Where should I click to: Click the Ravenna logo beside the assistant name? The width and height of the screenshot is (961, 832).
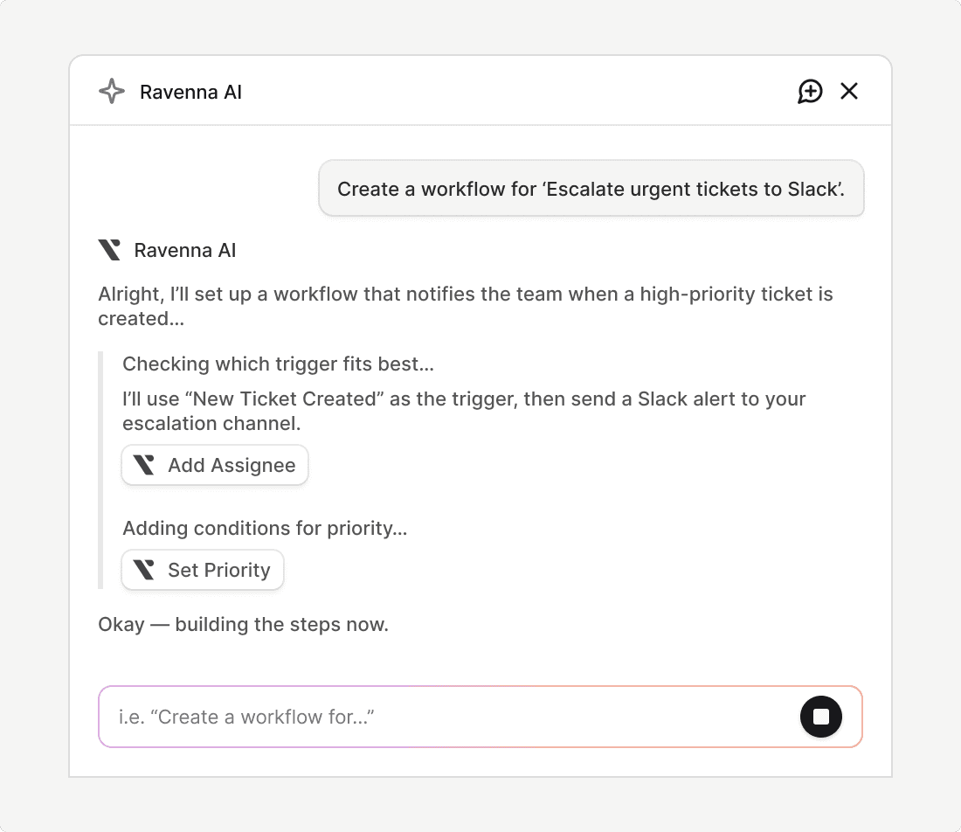[110, 251]
